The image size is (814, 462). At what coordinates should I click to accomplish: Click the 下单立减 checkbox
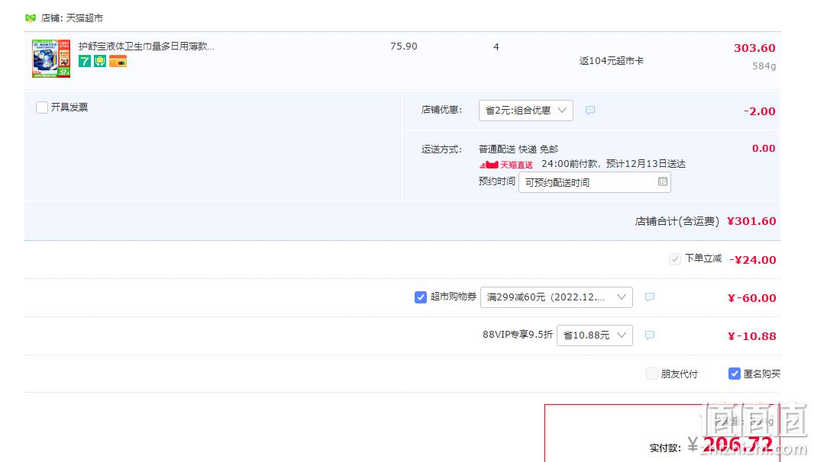(x=674, y=258)
